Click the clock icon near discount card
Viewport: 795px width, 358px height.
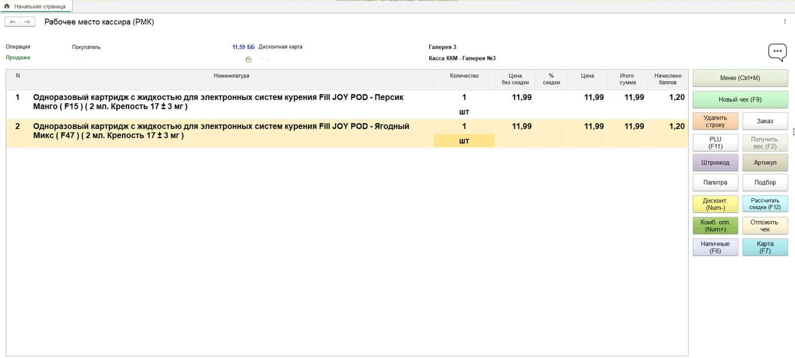[248, 59]
